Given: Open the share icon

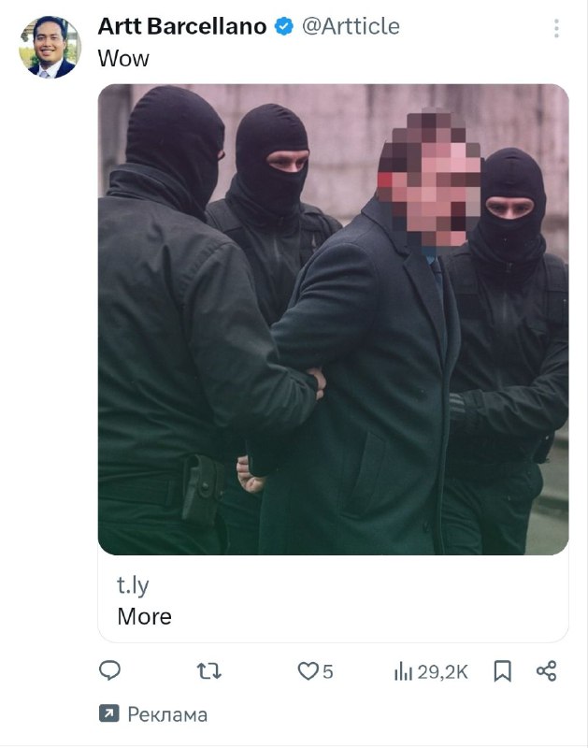Looking at the screenshot, I should click(x=547, y=671).
